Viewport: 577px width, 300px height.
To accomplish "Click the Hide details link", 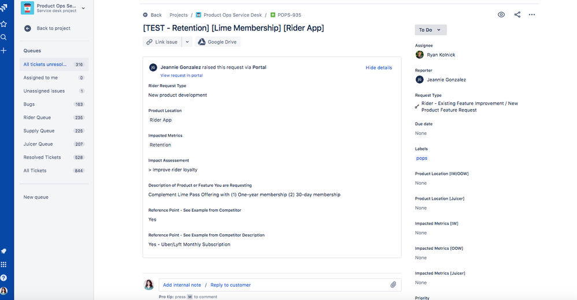I will pyautogui.click(x=379, y=67).
